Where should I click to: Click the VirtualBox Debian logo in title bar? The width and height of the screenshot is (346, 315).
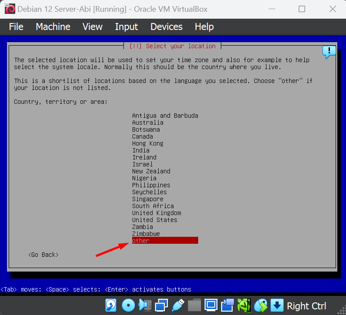tap(10, 9)
